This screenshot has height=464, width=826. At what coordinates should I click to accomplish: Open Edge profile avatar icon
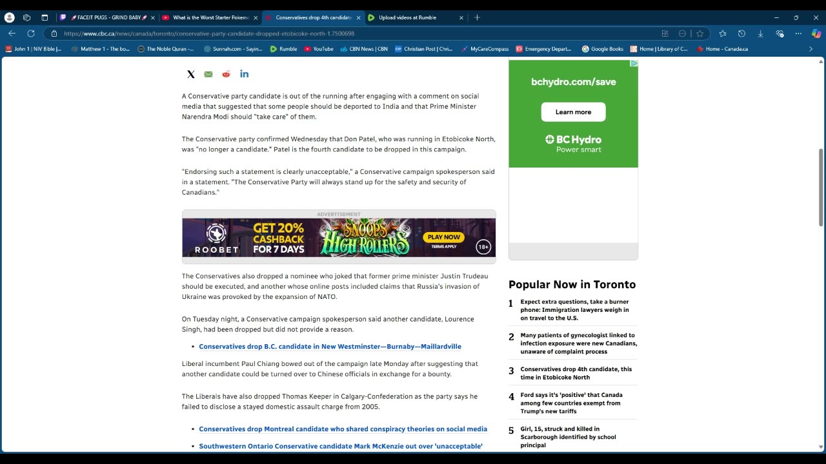[9, 17]
